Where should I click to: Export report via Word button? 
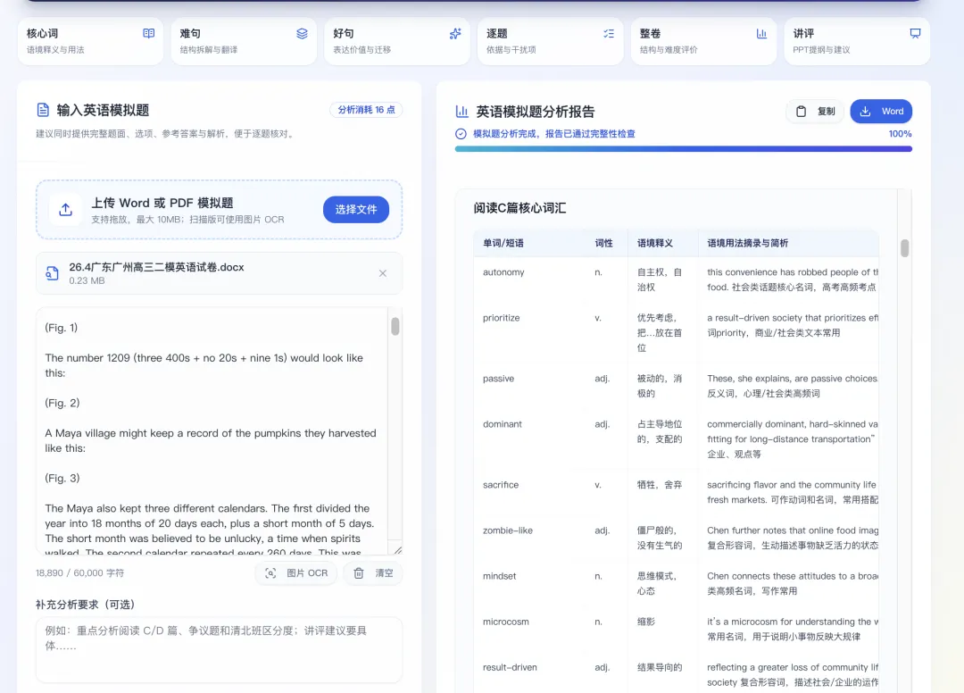point(881,112)
